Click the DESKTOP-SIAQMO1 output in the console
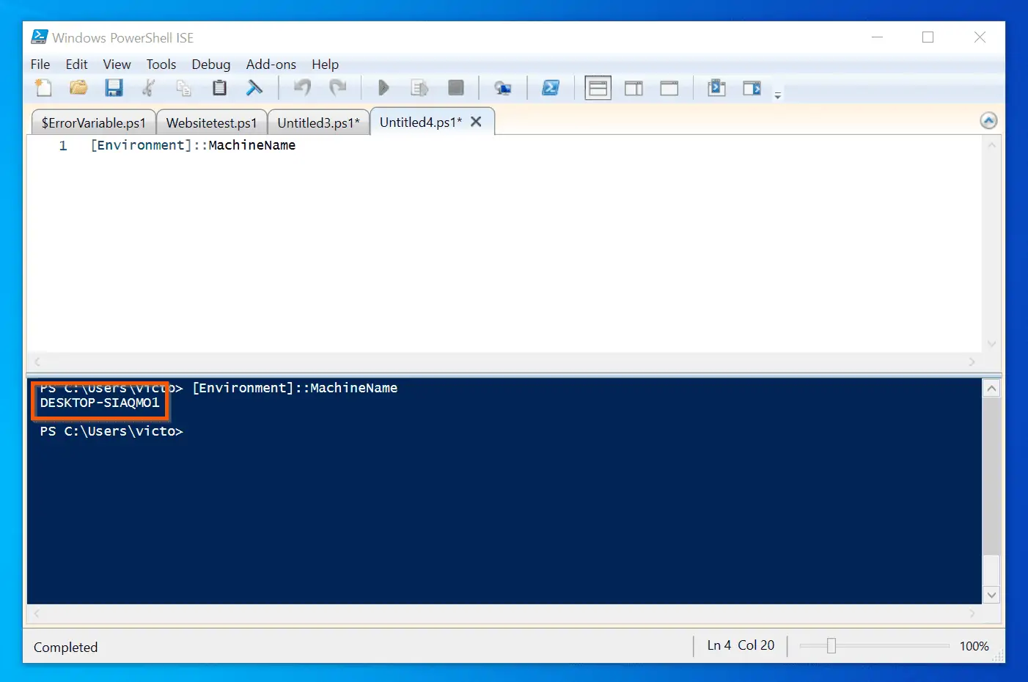The width and height of the screenshot is (1028, 682). pyautogui.click(x=100, y=403)
